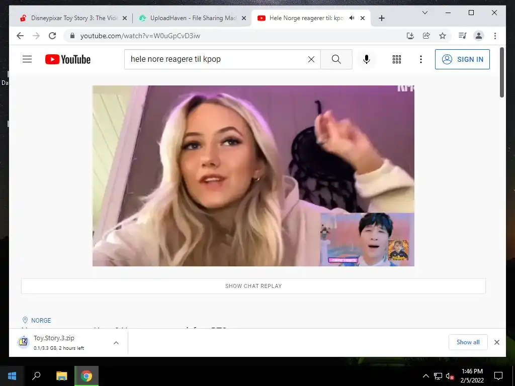
Task: View site information lock icon
Action: 72,36
